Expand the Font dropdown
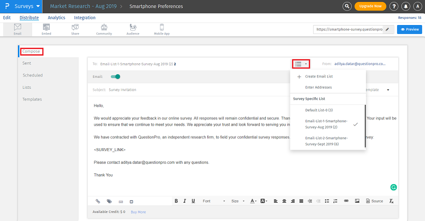 213,201
